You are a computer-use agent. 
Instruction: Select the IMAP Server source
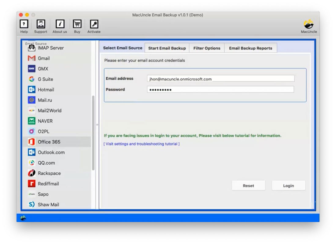click(x=50, y=48)
